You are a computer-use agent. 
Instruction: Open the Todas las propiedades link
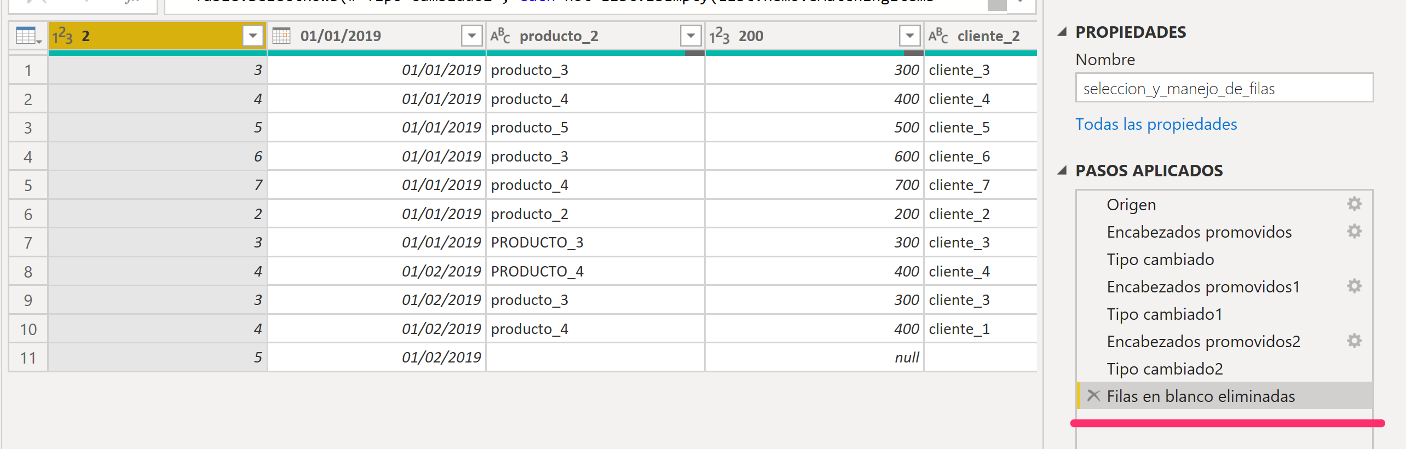coord(1156,124)
